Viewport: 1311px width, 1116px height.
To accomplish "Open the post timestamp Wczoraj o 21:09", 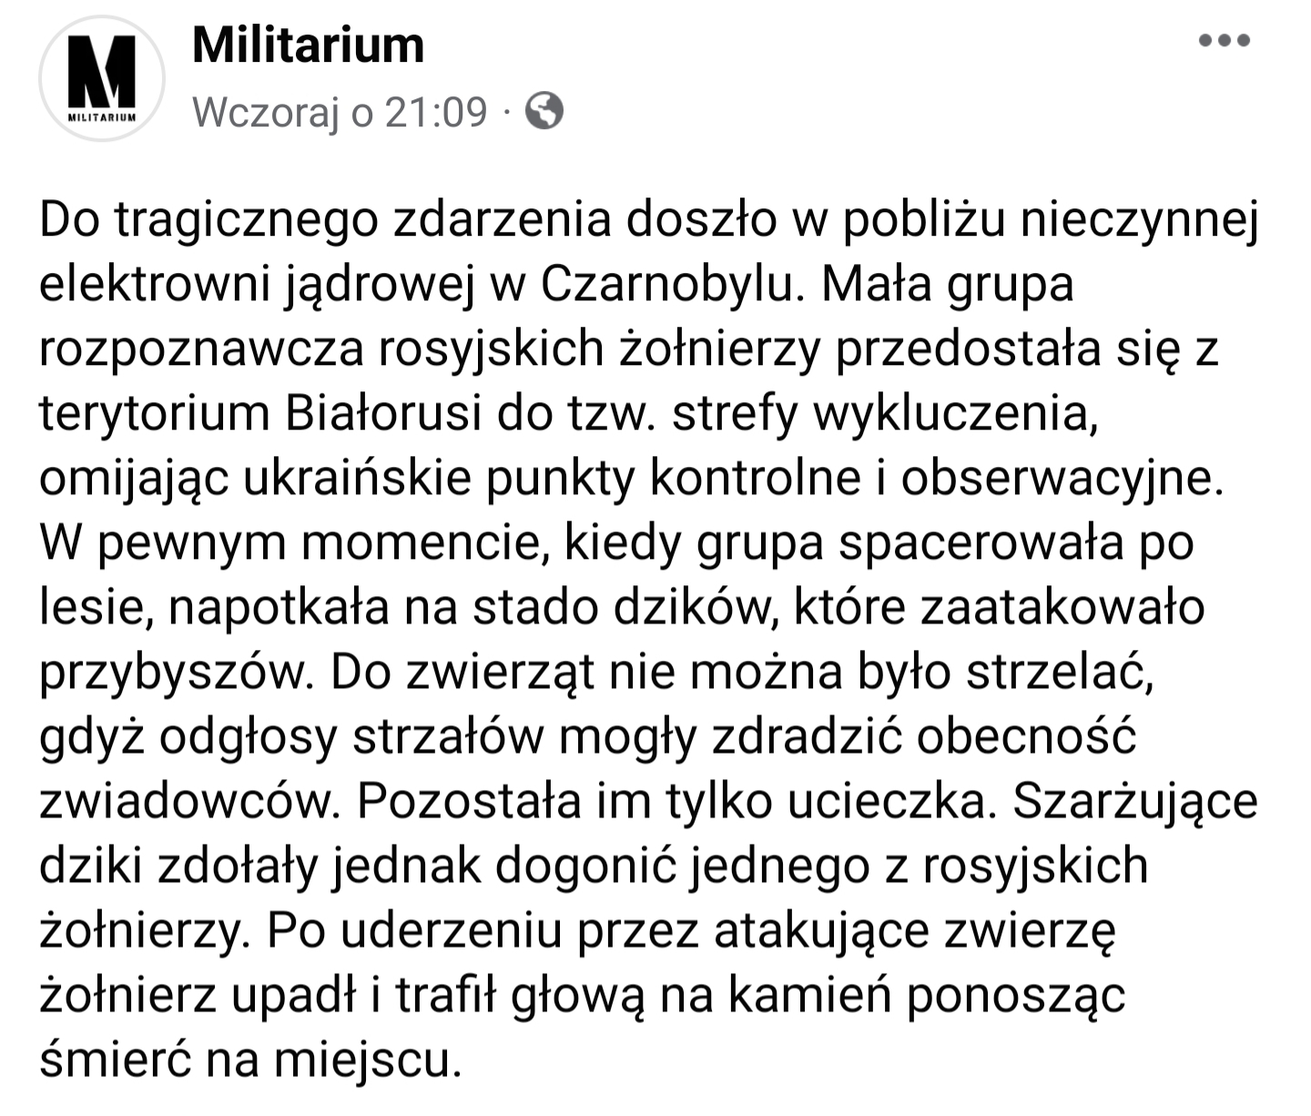I will pos(340,112).
